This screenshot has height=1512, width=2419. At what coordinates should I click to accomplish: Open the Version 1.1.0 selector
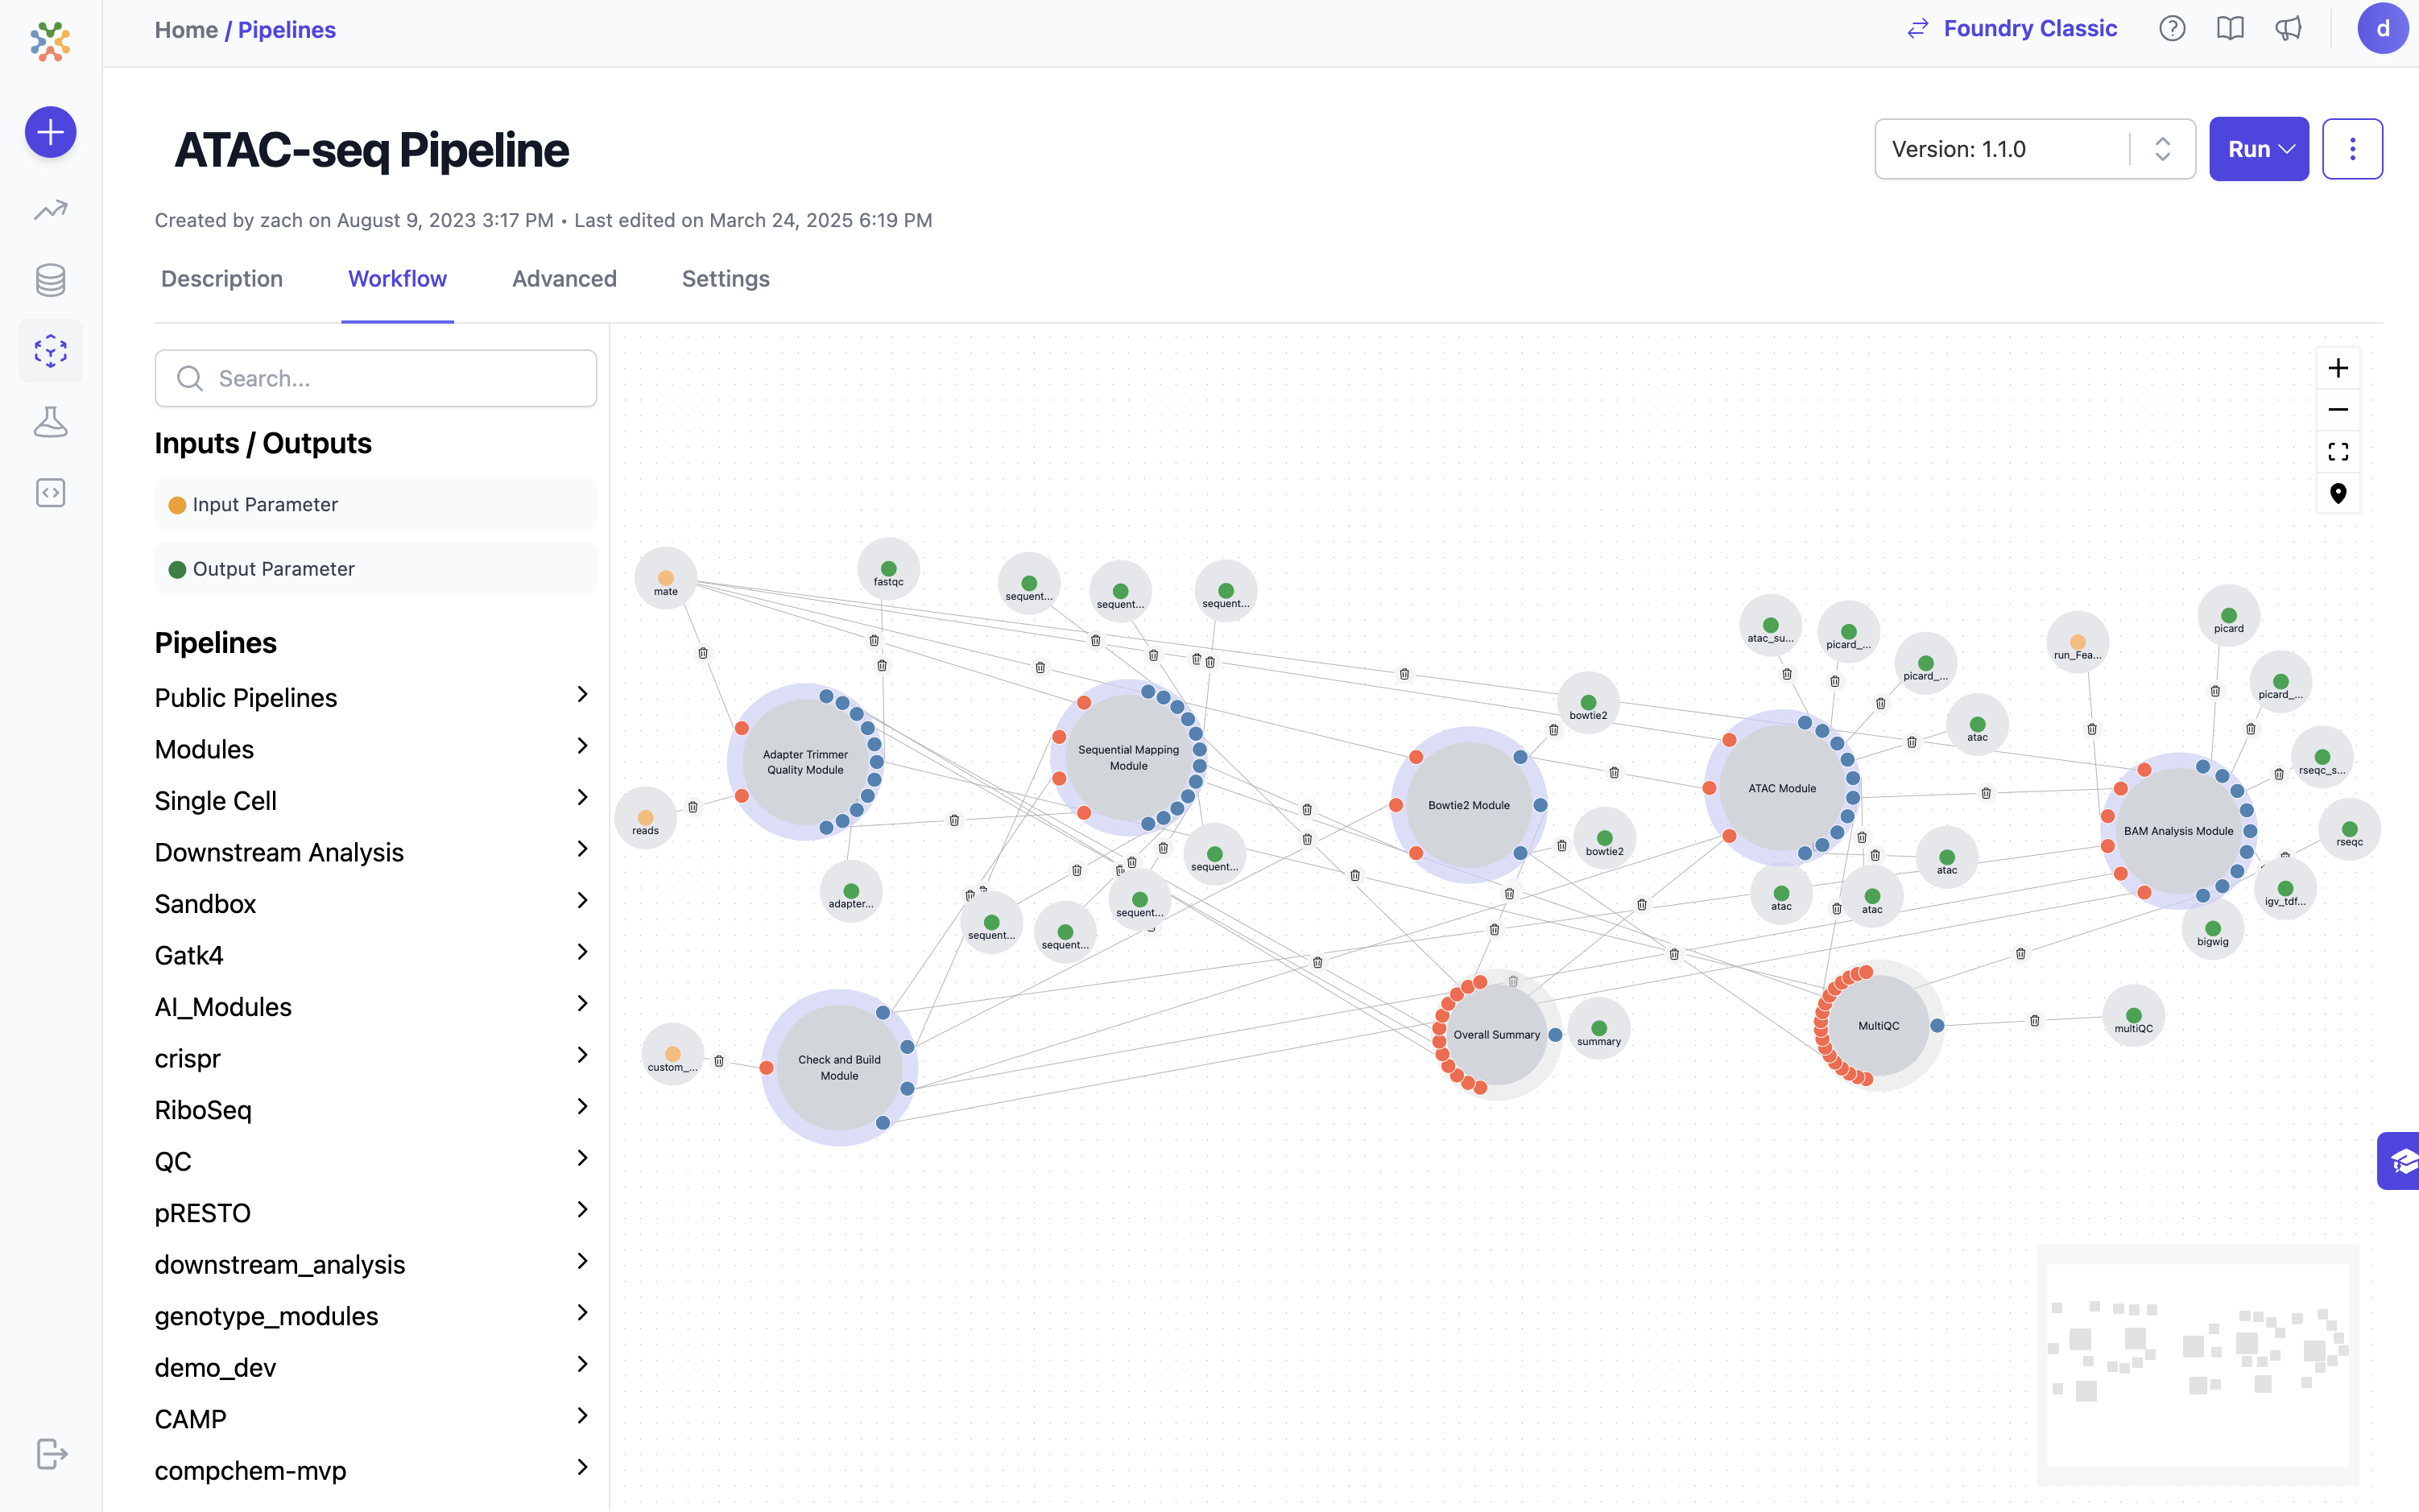tap(2033, 149)
